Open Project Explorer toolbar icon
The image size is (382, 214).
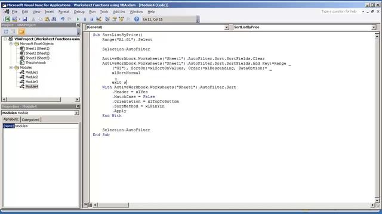coord(107,19)
